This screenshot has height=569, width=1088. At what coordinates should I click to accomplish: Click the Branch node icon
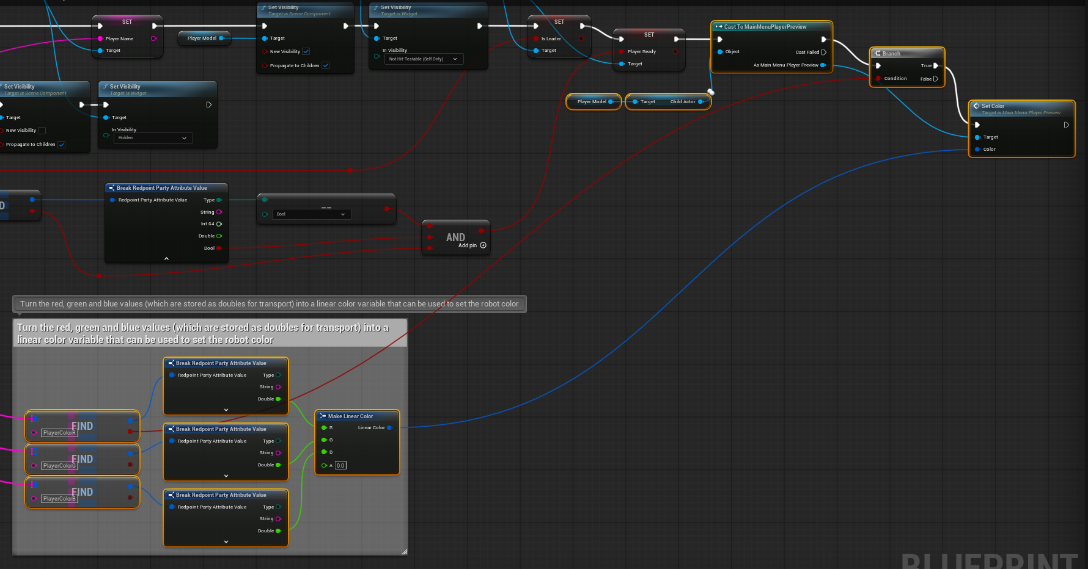click(x=877, y=53)
